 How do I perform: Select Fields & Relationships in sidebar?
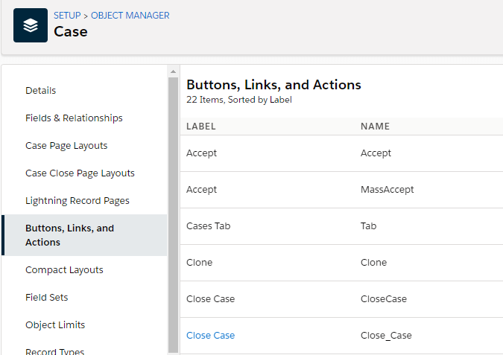pos(74,118)
